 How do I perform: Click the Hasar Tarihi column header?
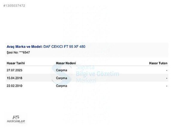pos(16,63)
